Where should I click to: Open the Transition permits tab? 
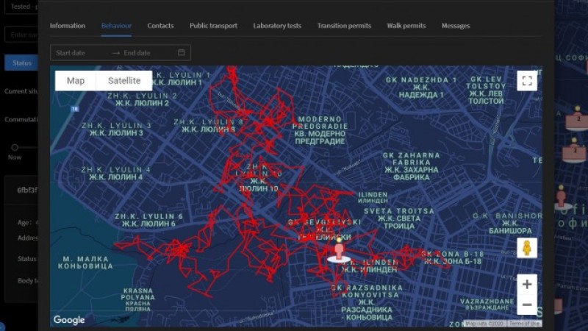tap(344, 26)
